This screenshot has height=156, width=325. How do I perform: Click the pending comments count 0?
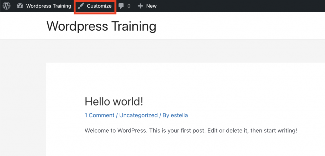coord(129,6)
